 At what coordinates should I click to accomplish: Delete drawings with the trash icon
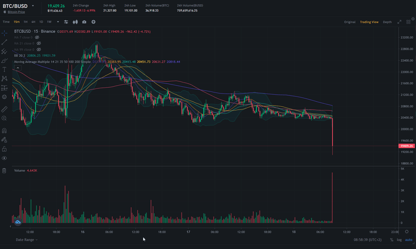[x=4, y=170]
